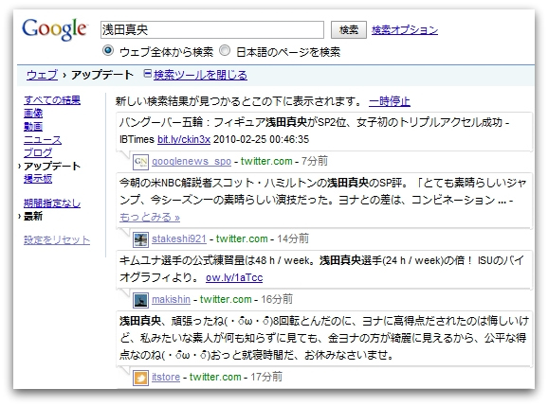The height and width of the screenshot is (406, 548).
Task: Select 日本語のページを検索 radio button
Action: point(225,50)
